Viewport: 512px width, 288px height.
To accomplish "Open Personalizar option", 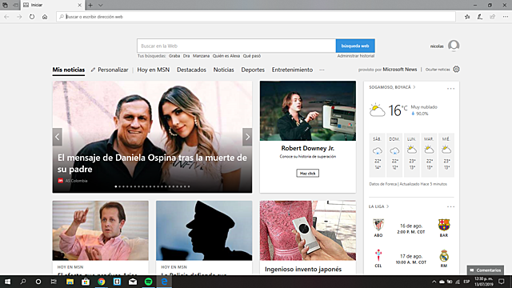I will [x=110, y=70].
